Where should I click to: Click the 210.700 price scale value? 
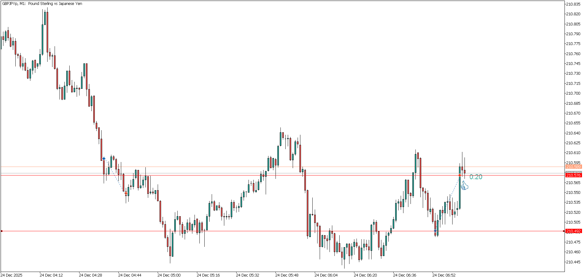[573, 93]
